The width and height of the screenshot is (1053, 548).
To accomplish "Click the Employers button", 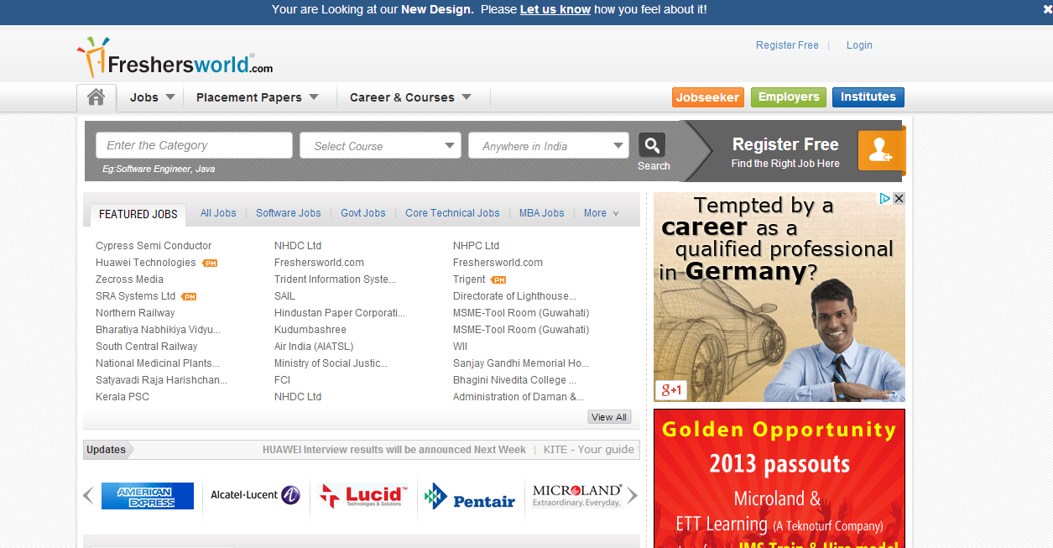I will pos(789,97).
